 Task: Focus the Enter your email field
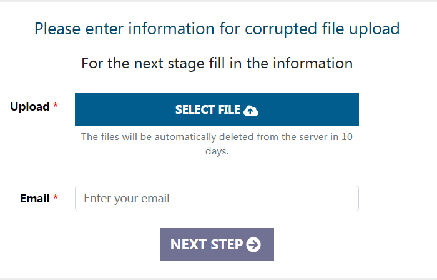(217, 199)
